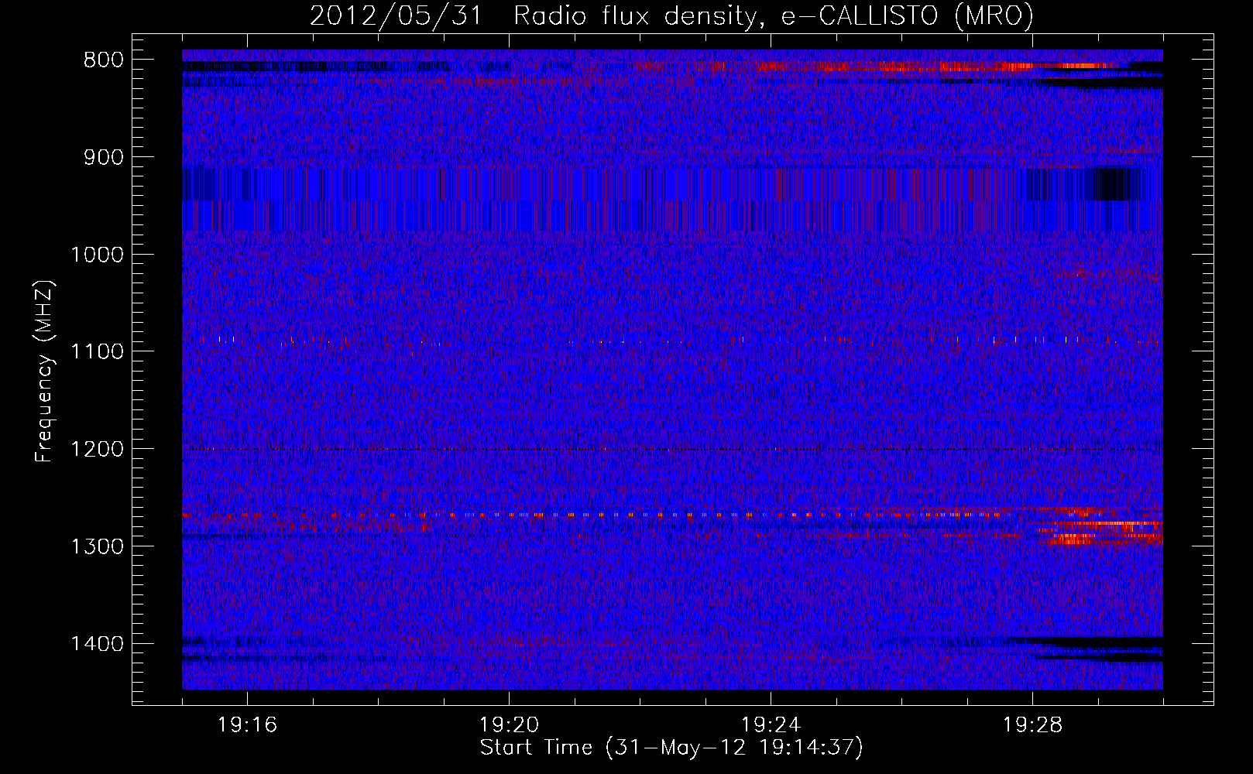Click the plot title text mentioning e-CALLISTO (MRO)
Image resolution: width=1253 pixels, height=774 pixels.
[671, 15]
